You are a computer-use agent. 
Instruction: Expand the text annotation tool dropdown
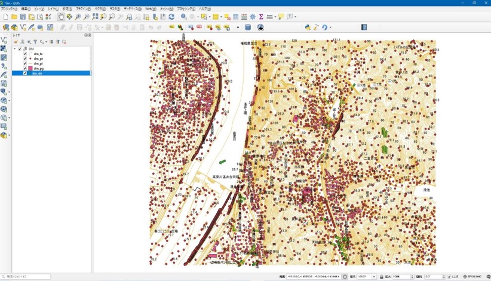click(295, 17)
